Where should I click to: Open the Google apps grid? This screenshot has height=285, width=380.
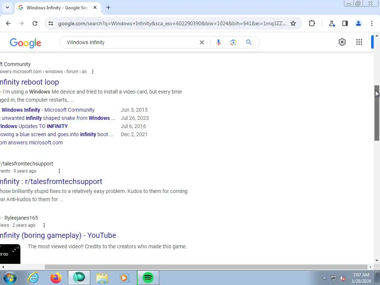point(359,42)
